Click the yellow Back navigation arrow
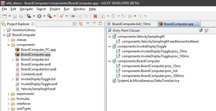Screen dimensions: 216x111 pyautogui.click(x=130, y=16)
